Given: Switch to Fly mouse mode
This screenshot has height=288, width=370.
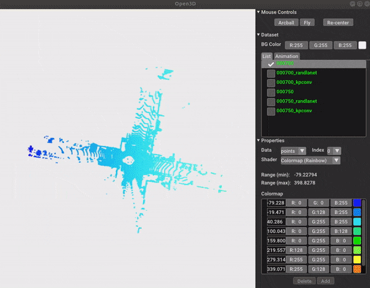Looking at the screenshot, I should coord(307,23).
